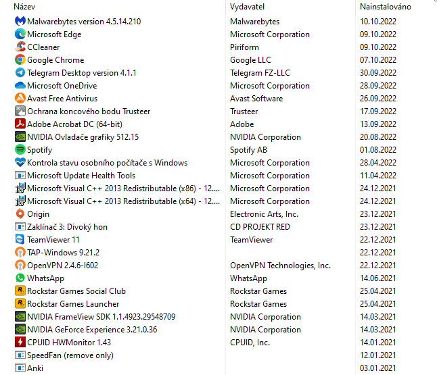Click publisher Electronic Arts, Inc. cell
Screen dimensions: 437x375
point(264,214)
